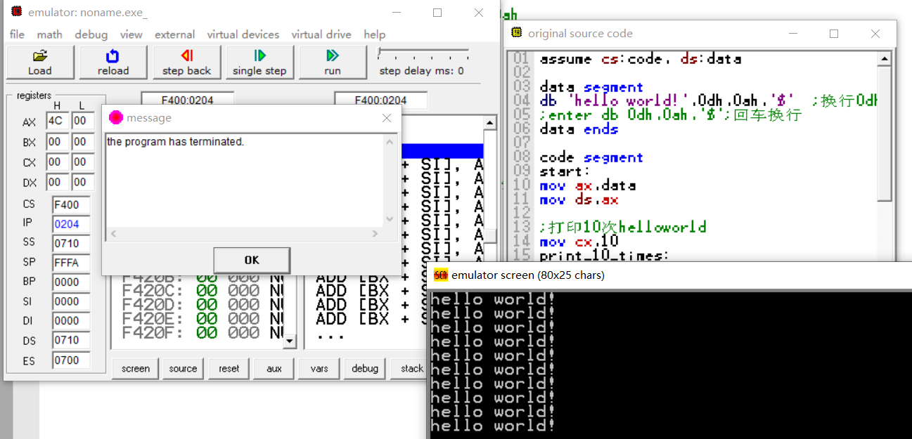Open the vars viewer
The width and height of the screenshot is (912, 439).
click(319, 368)
